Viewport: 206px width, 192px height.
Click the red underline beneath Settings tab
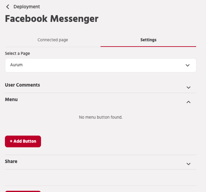148,46
